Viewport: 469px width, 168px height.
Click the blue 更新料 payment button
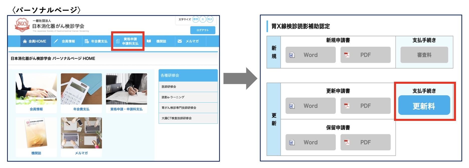click(424, 106)
